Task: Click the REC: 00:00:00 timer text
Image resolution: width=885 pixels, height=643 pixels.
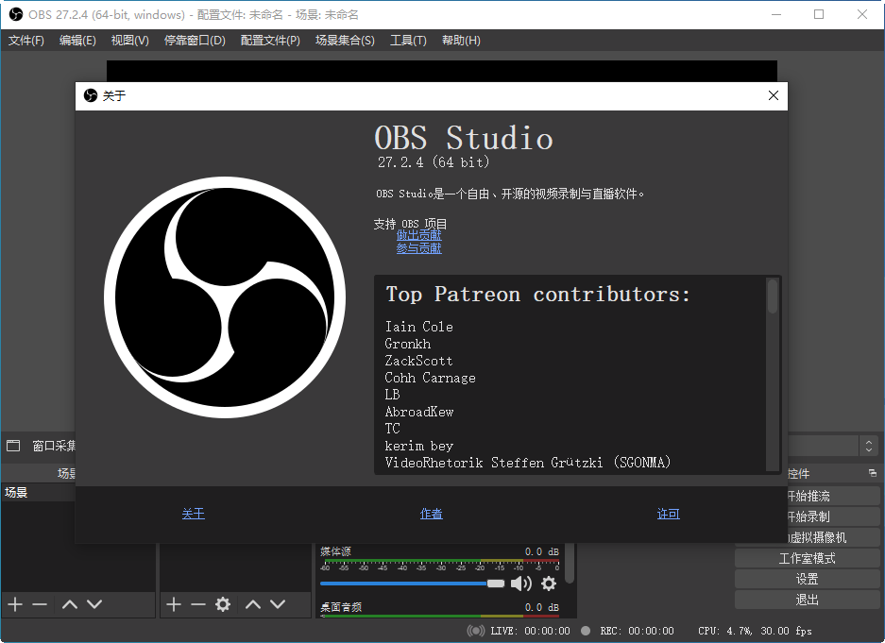Action: click(638, 631)
